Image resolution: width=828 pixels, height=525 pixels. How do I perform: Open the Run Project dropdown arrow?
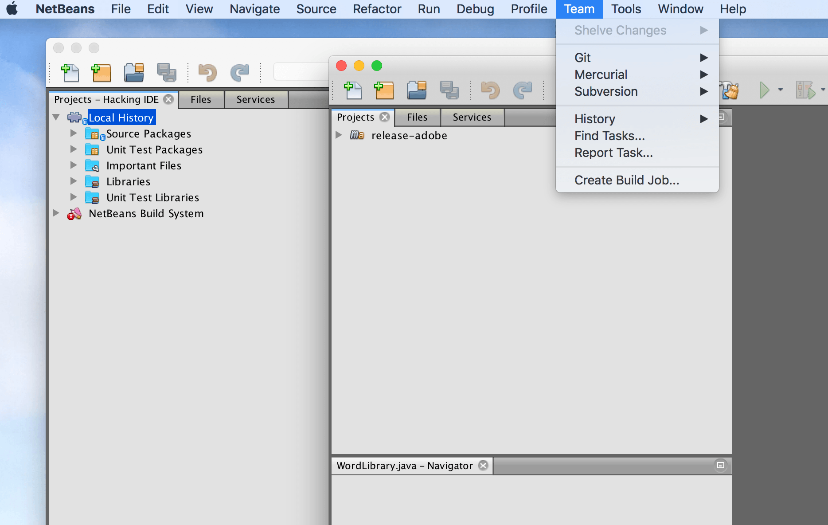(780, 90)
